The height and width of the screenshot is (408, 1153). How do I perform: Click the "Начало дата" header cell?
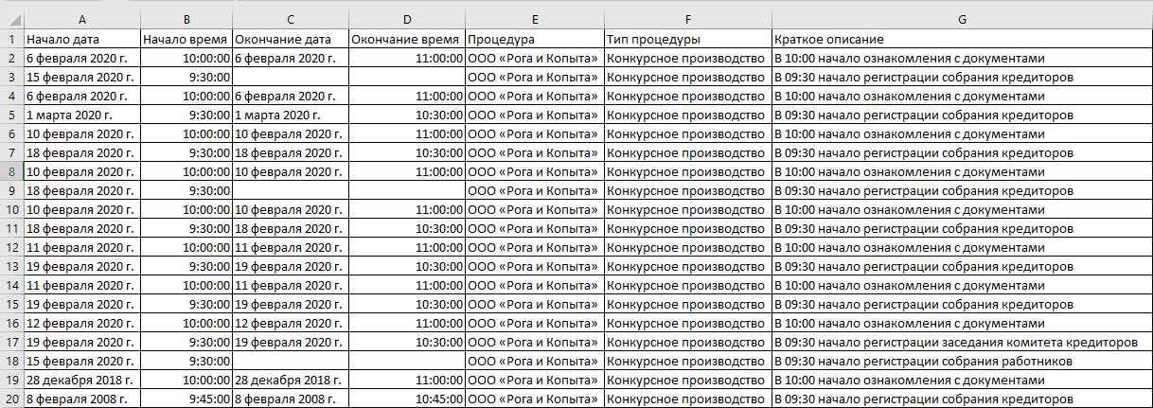click(x=62, y=40)
